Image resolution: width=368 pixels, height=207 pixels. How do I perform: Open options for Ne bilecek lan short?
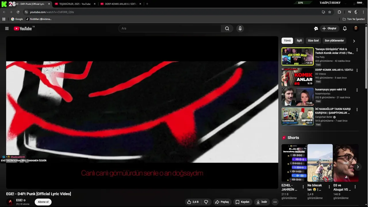329,187
